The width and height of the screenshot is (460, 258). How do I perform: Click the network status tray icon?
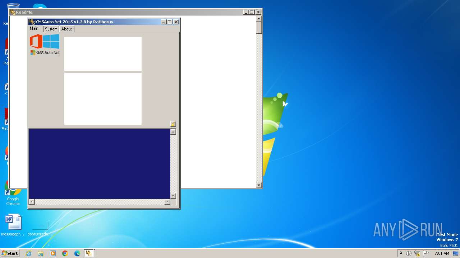(417, 253)
